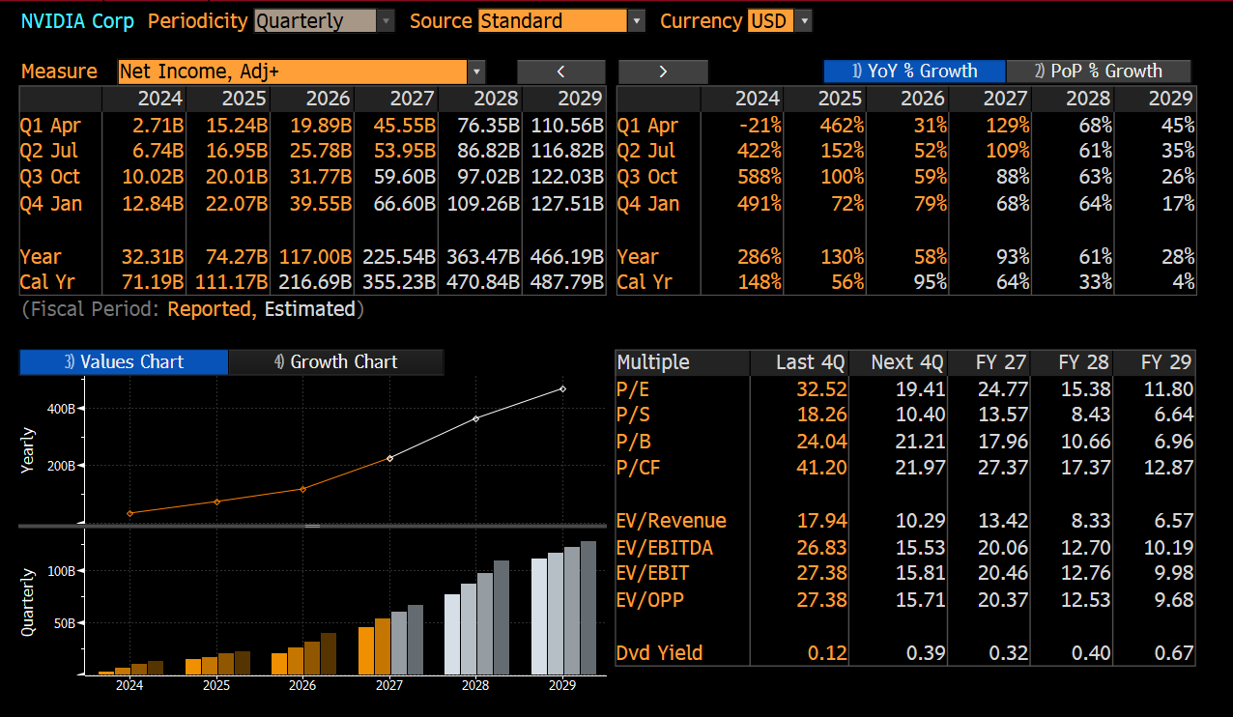The image size is (1233, 717).
Task: Go to previous measure with left arrow
Action: tap(561, 72)
